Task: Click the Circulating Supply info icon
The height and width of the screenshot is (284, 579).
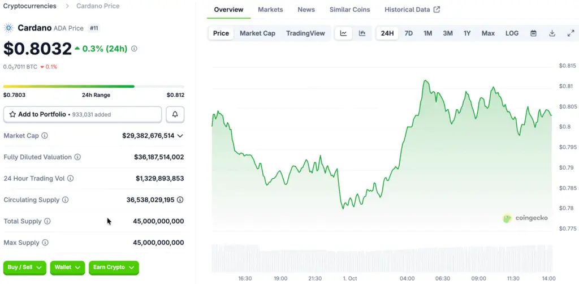Action: coord(66,200)
